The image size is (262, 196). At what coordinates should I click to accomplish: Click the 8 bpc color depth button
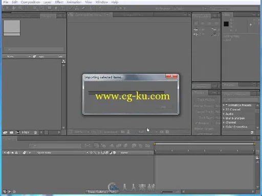[x=26, y=132]
